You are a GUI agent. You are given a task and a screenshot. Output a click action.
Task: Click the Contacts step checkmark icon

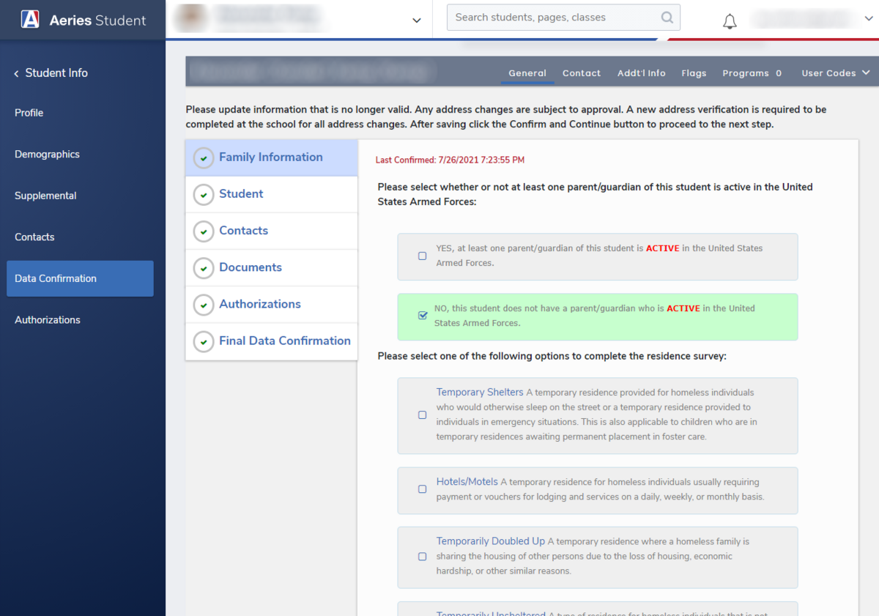coord(203,231)
